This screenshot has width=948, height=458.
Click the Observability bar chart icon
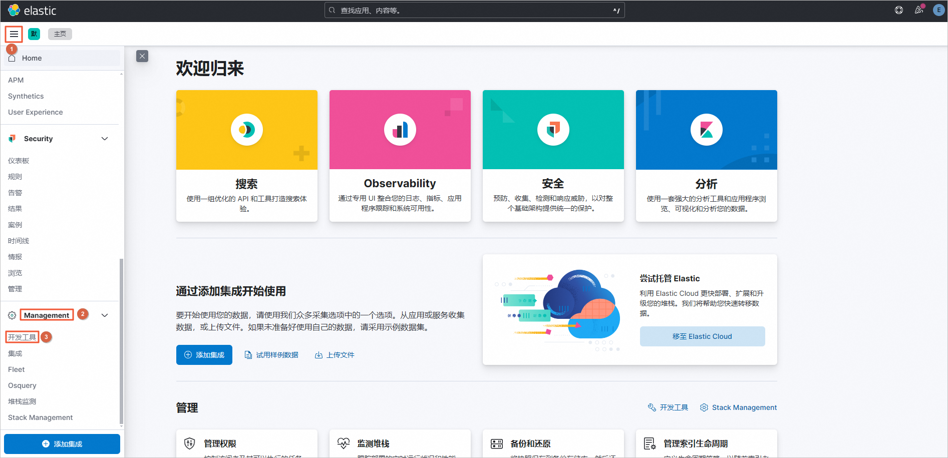pos(400,130)
